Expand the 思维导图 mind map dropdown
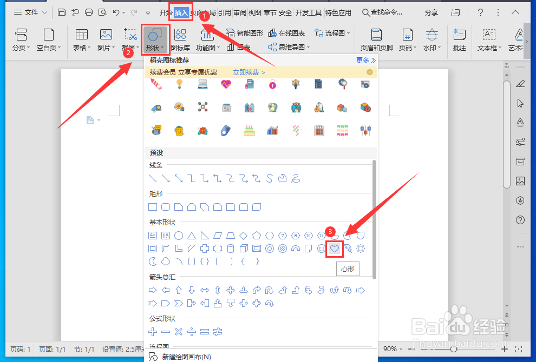This screenshot has height=362, width=536. 309,47
